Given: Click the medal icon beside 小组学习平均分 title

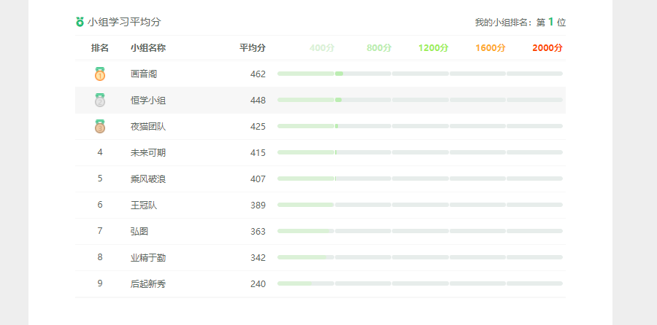Looking at the screenshot, I should [80, 23].
